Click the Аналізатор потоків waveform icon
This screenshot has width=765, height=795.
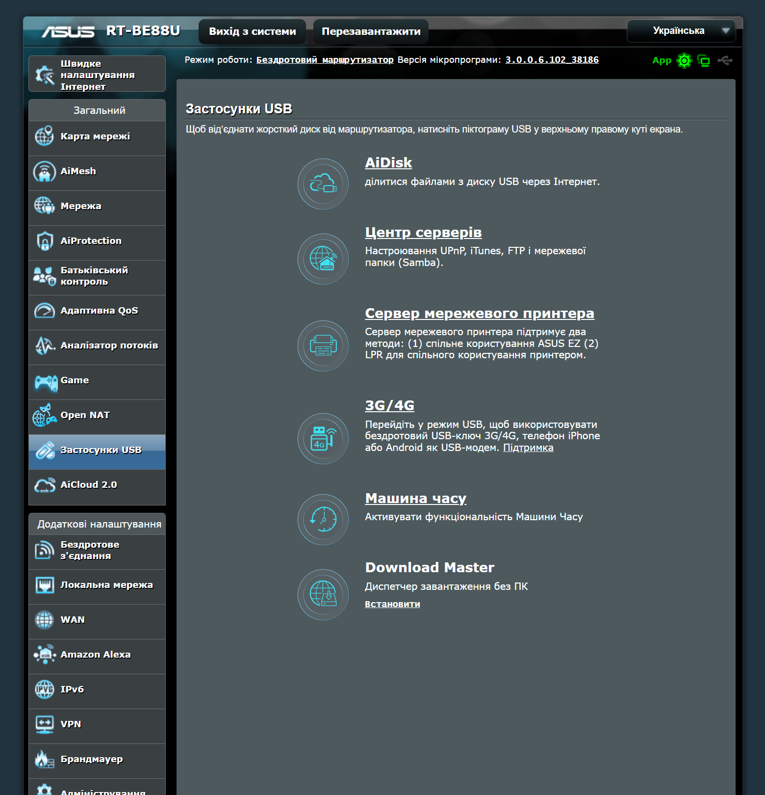[x=45, y=345]
